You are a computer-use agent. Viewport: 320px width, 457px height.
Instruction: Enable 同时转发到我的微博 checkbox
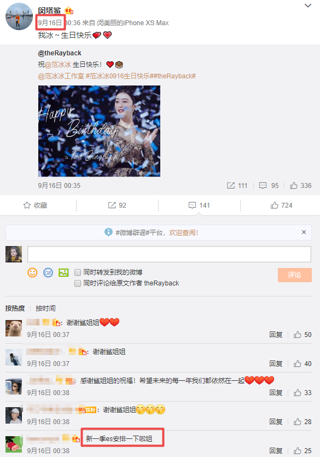(77, 272)
